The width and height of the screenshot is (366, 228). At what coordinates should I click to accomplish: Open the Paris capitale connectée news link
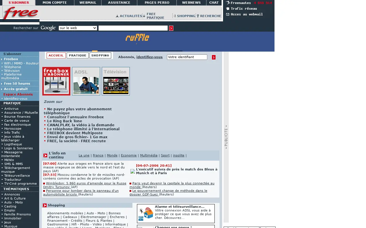pyautogui.click(x=172, y=185)
